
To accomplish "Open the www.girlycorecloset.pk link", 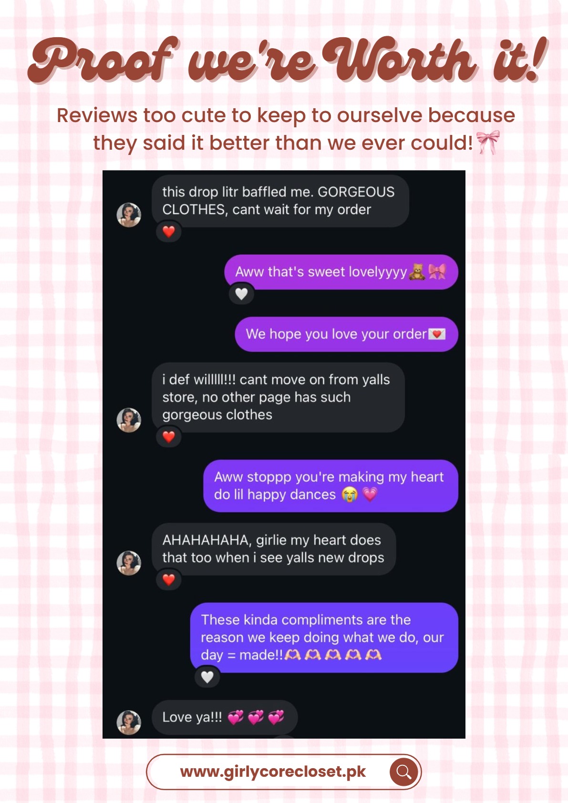I will coord(273,772).
